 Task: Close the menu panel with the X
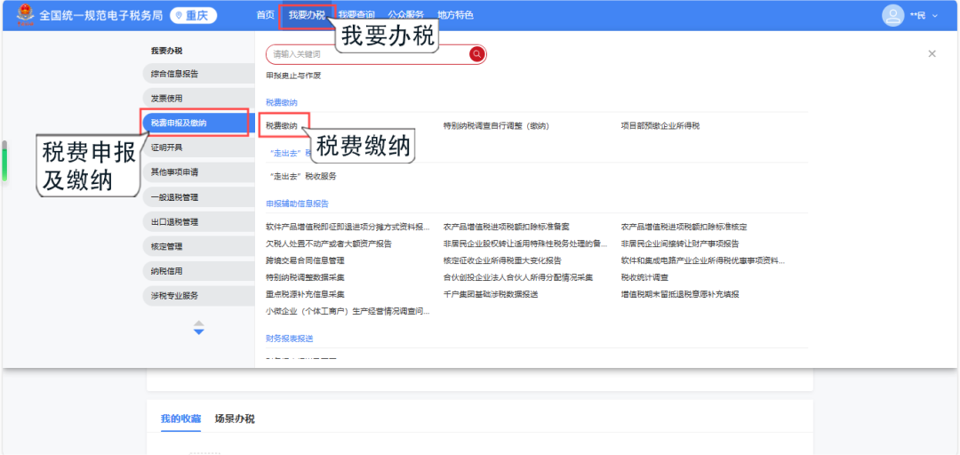point(932,54)
